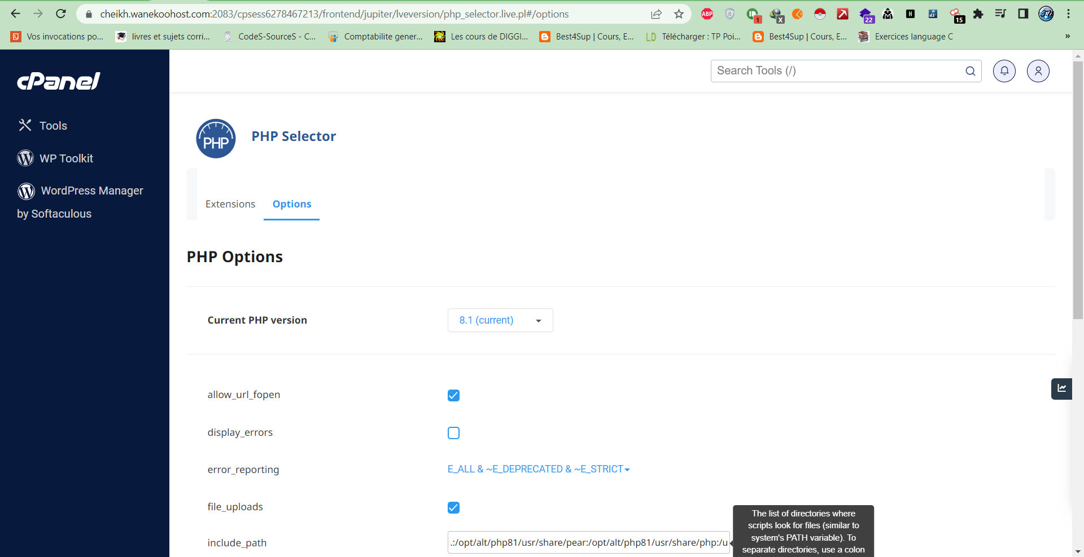Reload the page using browser refresh
Image resolution: width=1084 pixels, height=557 pixels.
[61, 14]
